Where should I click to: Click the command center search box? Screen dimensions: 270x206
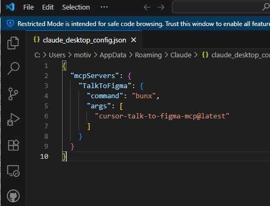coord(221,7)
